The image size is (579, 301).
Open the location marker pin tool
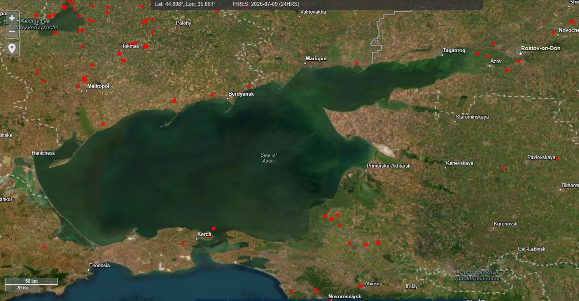[12, 49]
